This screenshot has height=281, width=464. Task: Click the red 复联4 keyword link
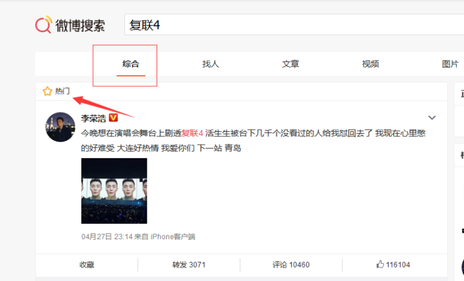pos(192,133)
